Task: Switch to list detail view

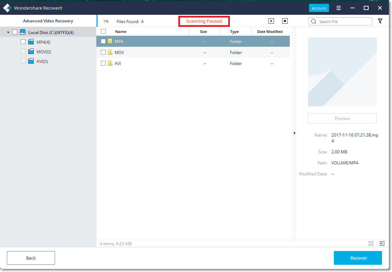Action: coord(382,243)
